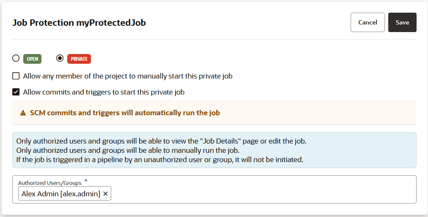Screen dimensions: 428x217
Task: Save the job protection settings
Action: [402, 22]
